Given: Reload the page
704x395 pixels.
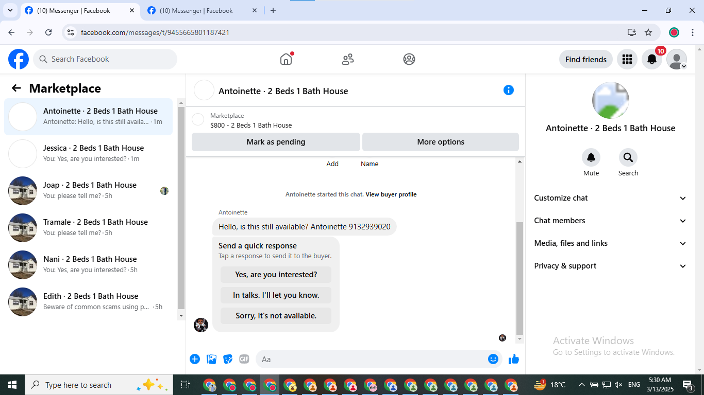Looking at the screenshot, I should pos(48,32).
